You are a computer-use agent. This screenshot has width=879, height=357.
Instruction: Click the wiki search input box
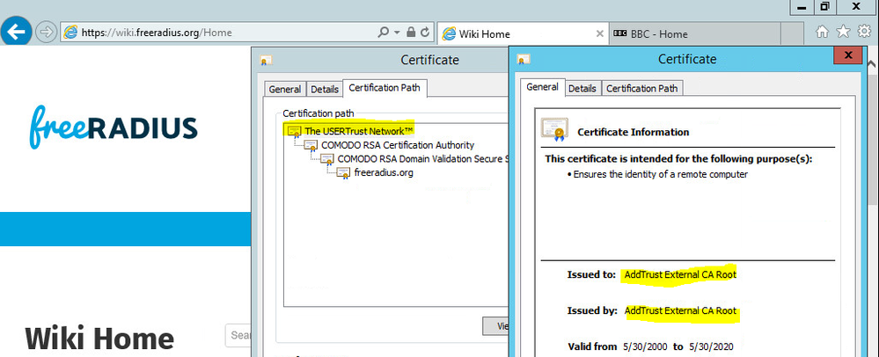[238, 335]
